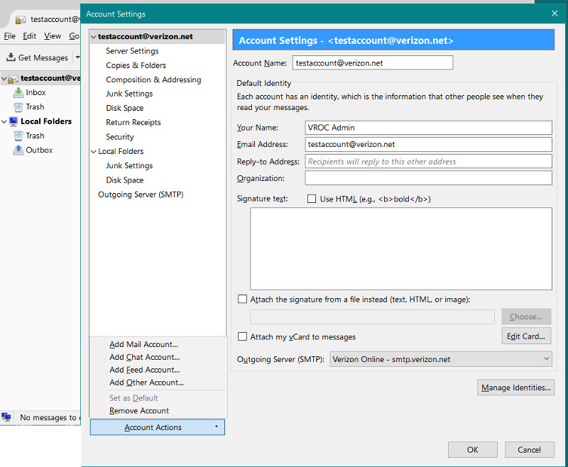Image resolution: width=568 pixels, height=467 pixels.
Task: Click the Get Messages download icon
Action: (11, 57)
